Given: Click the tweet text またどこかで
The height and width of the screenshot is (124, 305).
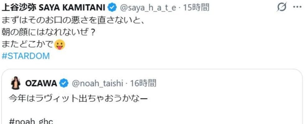Looking at the screenshot, I should pos(27,45).
